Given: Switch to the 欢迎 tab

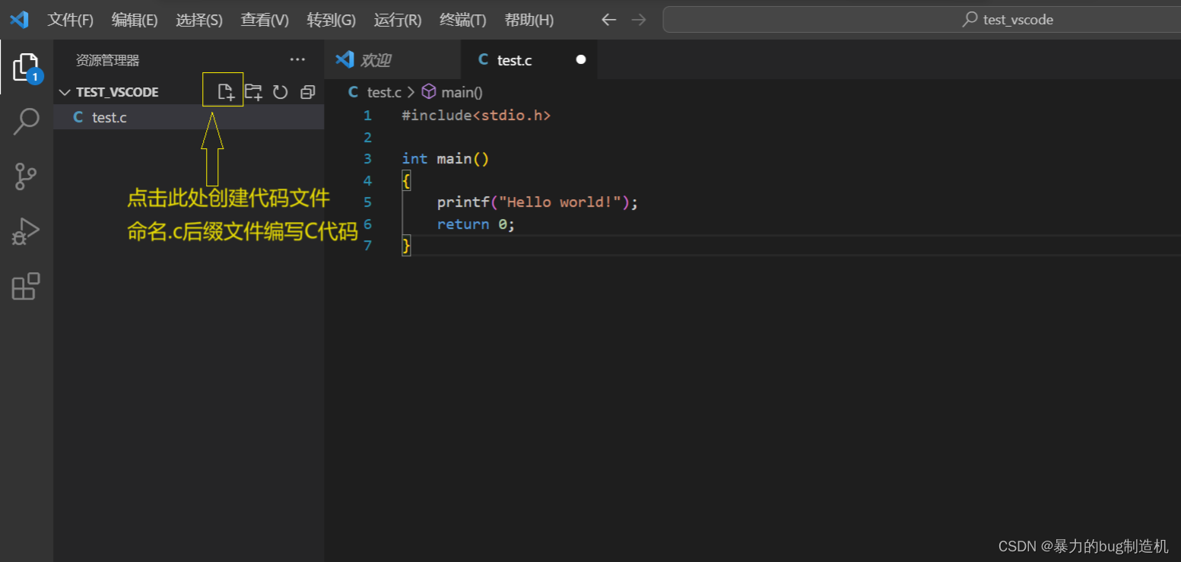Looking at the screenshot, I should [392, 60].
